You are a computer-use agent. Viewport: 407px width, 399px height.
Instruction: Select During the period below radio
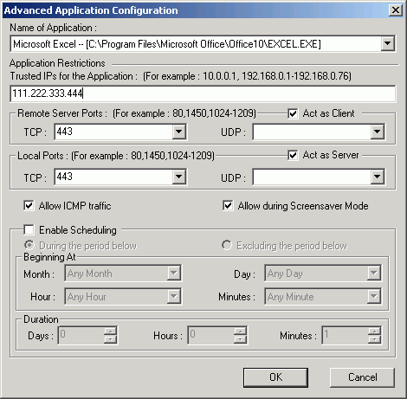coord(29,245)
